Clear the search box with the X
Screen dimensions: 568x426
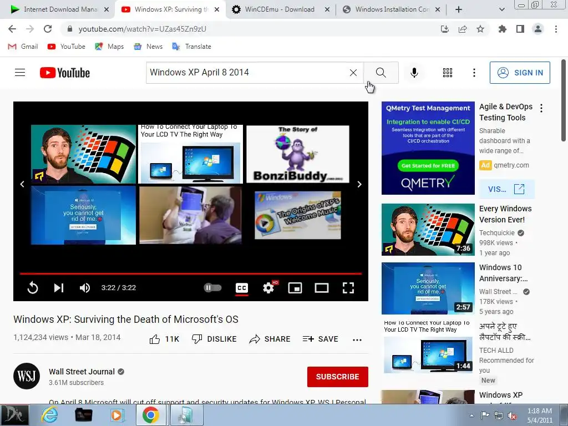tap(353, 73)
